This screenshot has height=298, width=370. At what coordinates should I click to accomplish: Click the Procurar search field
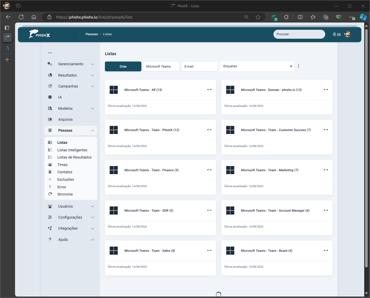pos(299,34)
